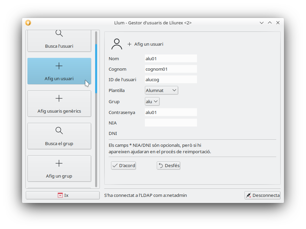
Task: Edit the Contrasenya field
Action: (x=171, y=112)
